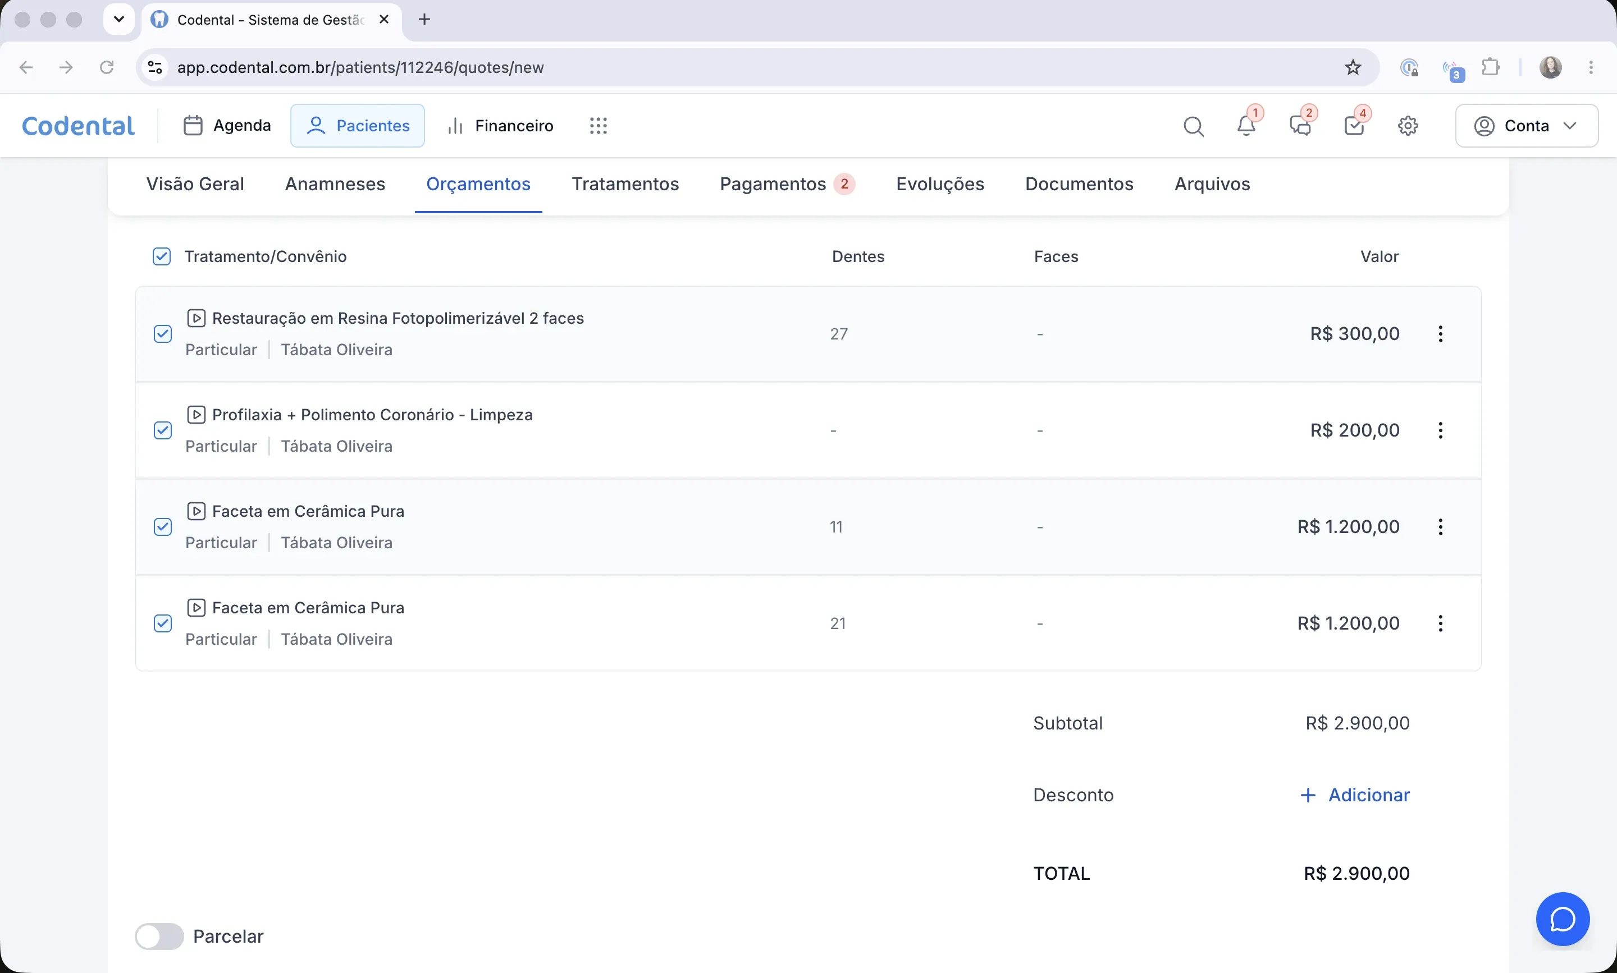Open options menu for Restauração em Resina row

[1441, 334]
